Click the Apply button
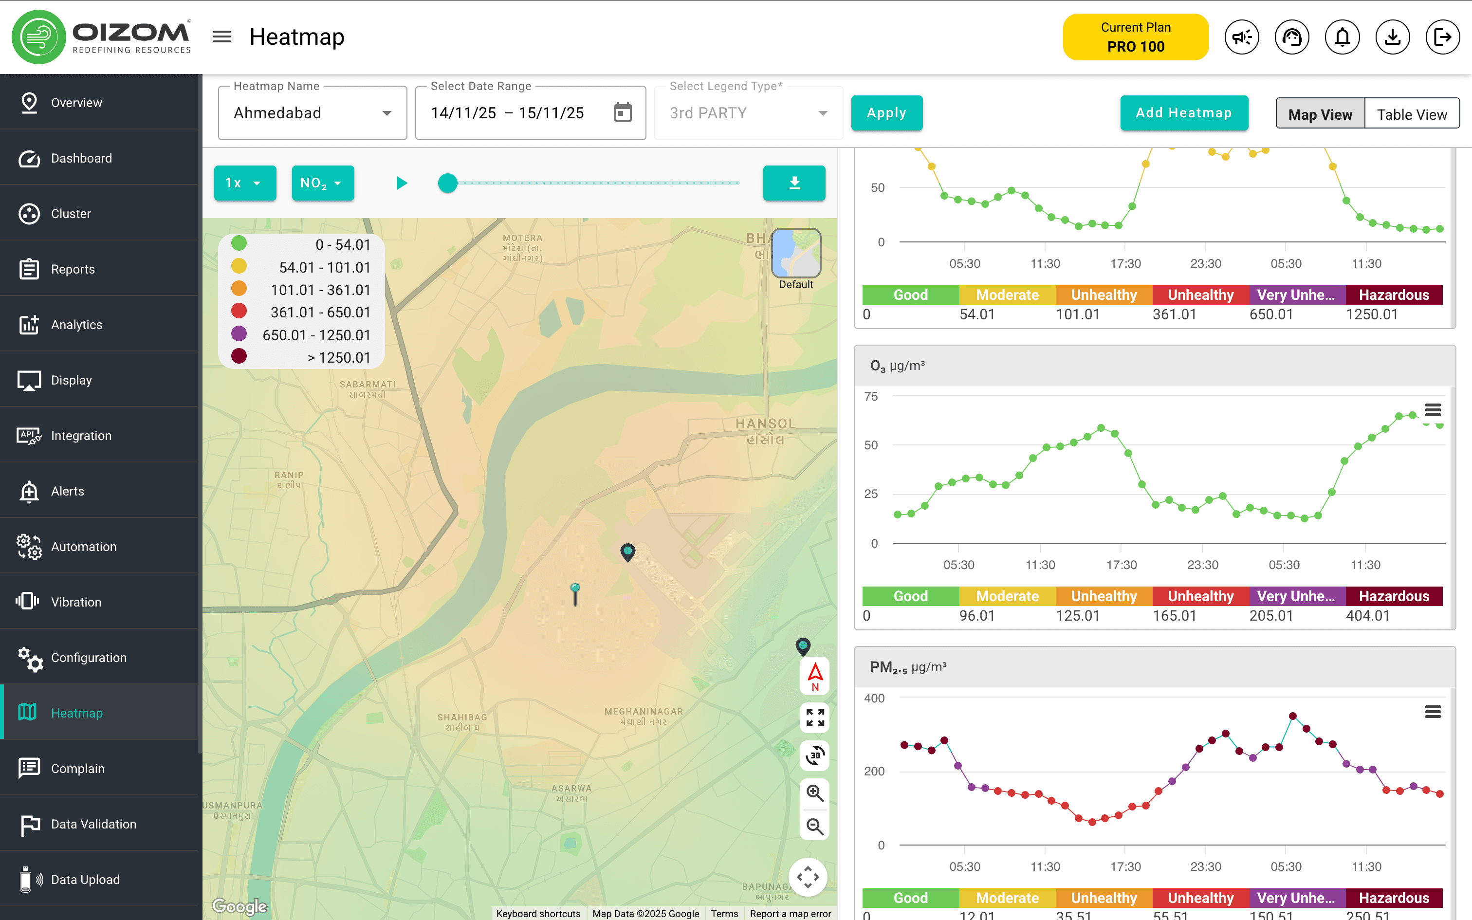The image size is (1472, 920). 886,113
